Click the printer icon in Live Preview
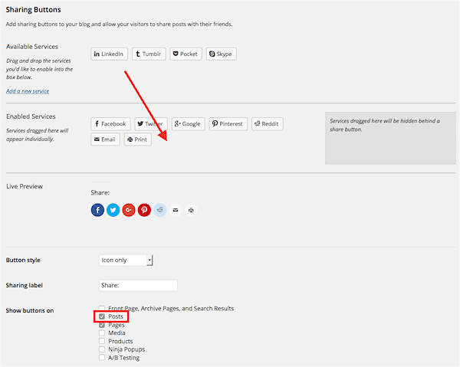This screenshot has height=367, width=460. click(191, 210)
